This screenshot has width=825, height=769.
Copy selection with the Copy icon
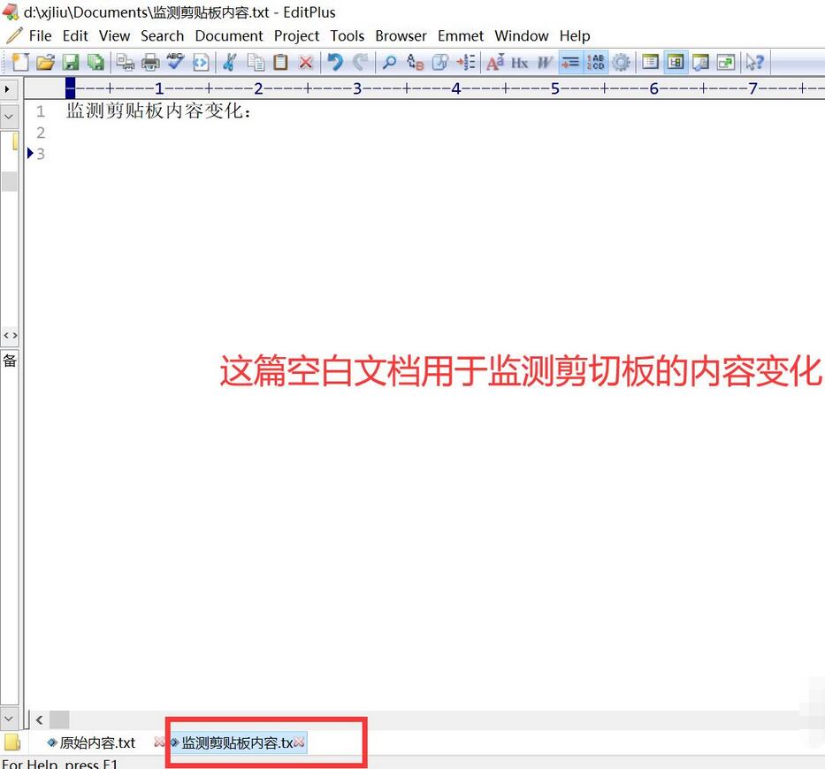coord(256,62)
